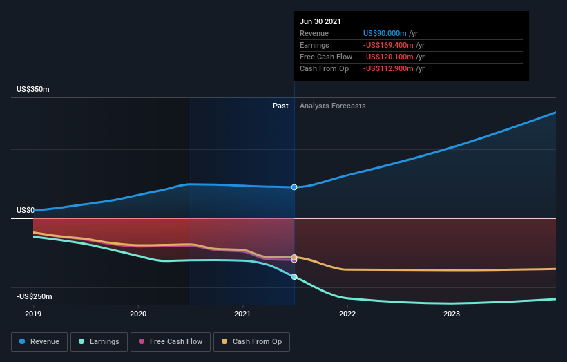Toggle the Free Cash Flow legend button
This screenshot has width=567, height=362.
coord(171,342)
